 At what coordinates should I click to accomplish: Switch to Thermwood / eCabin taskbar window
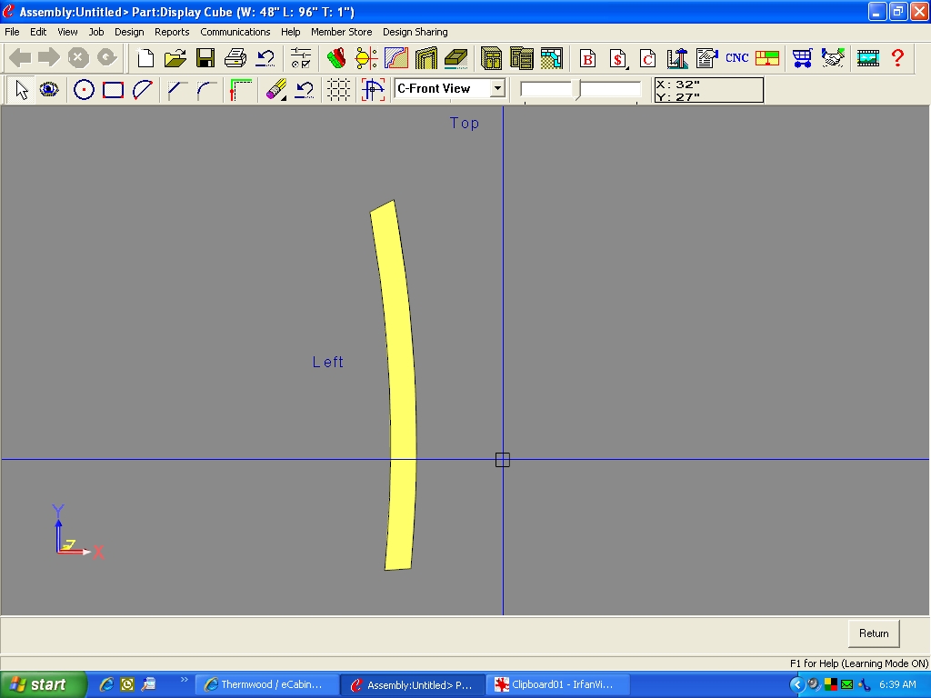coord(266,684)
